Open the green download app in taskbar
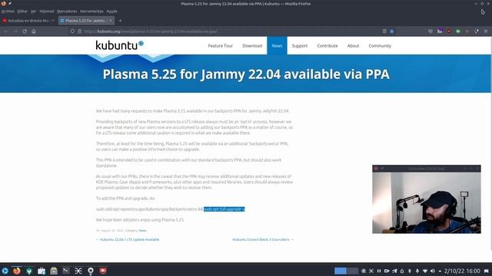Screen dimensions: 492x276 point(29,271)
